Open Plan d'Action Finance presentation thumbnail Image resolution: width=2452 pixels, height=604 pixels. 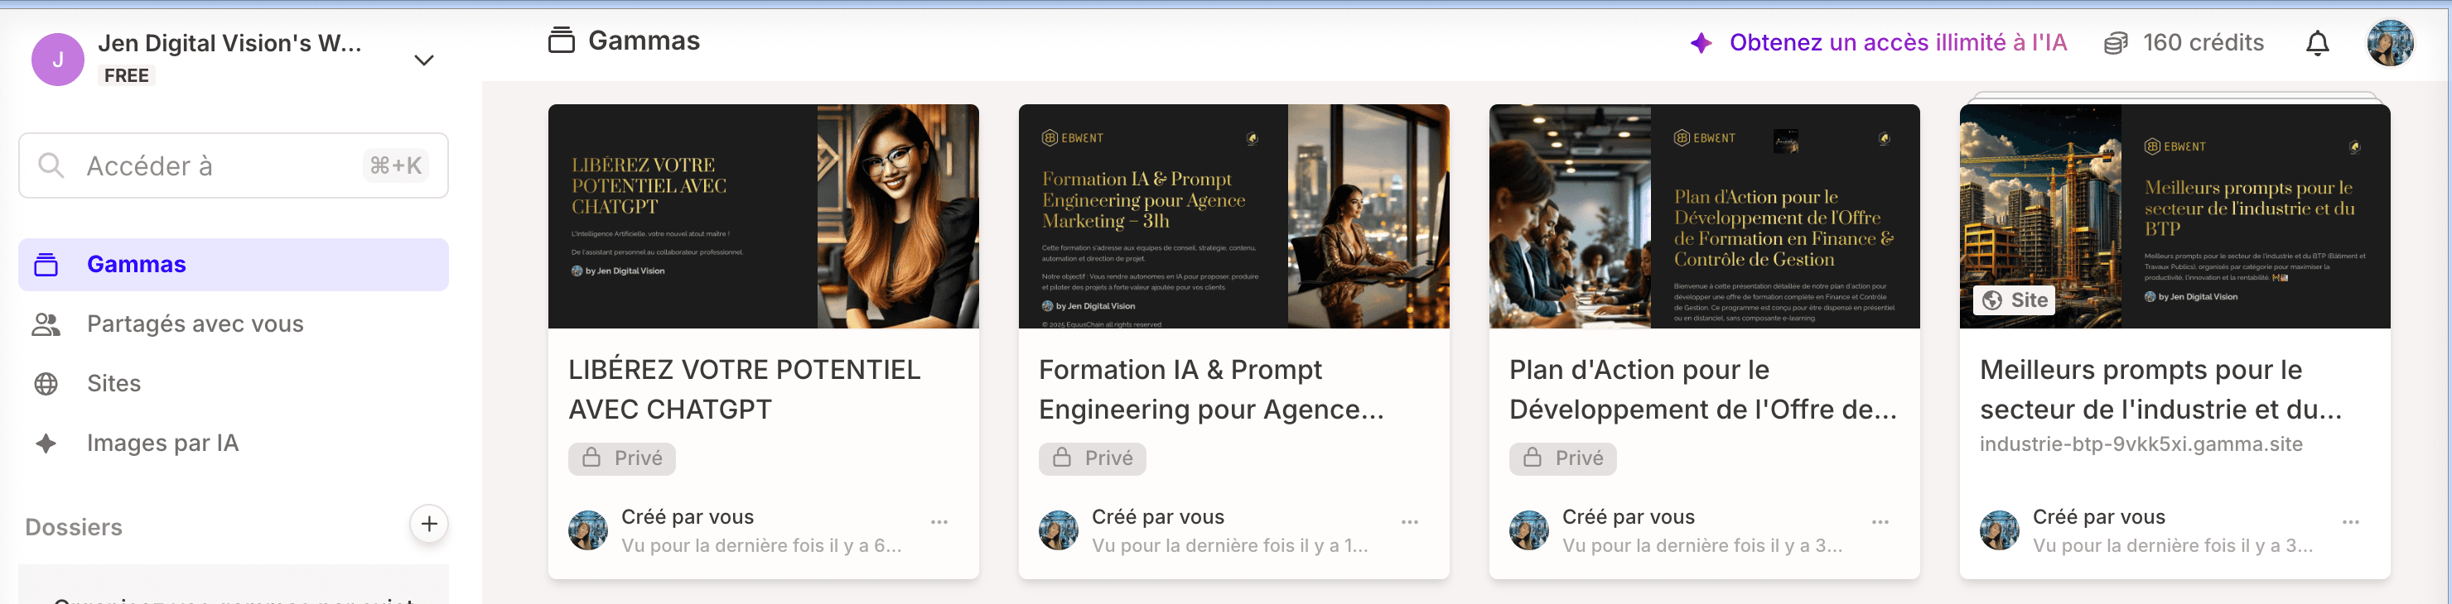1704,217
